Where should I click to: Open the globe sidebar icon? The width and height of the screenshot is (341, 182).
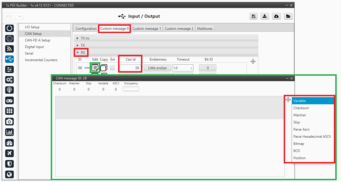tap(9, 174)
